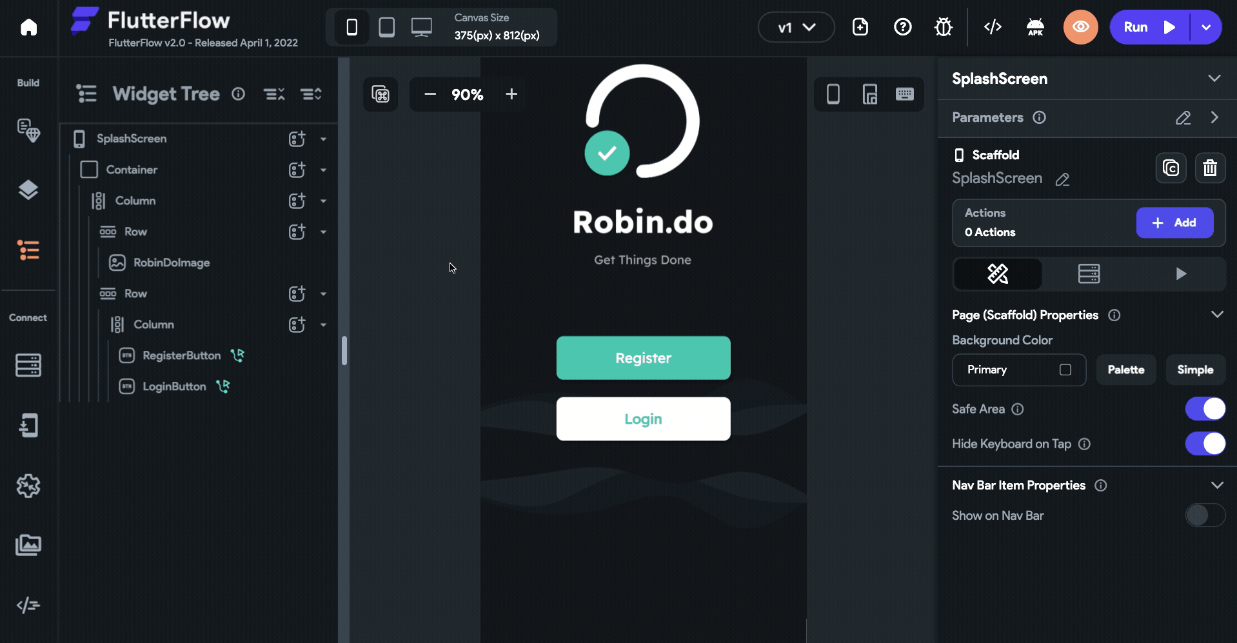Enable Show on Nav Bar
Screen dimensions: 1237x643
1205,515
